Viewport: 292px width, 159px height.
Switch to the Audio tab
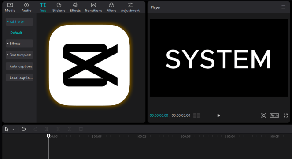pyautogui.click(x=26, y=7)
